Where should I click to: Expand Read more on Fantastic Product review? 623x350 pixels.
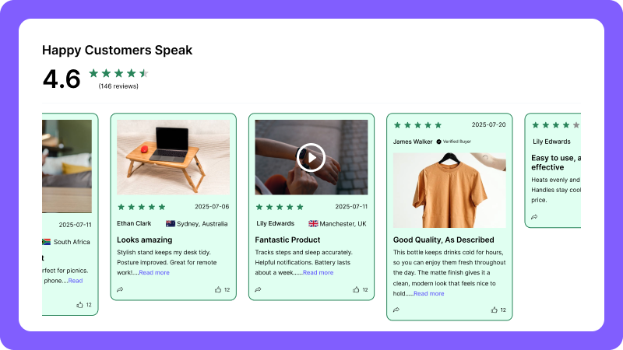pyautogui.click(x=318, y=272)
